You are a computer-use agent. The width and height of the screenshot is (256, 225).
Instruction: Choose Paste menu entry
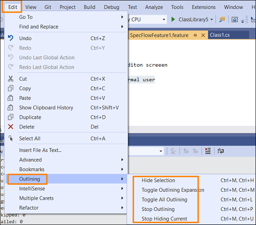[x=66, y=98]
